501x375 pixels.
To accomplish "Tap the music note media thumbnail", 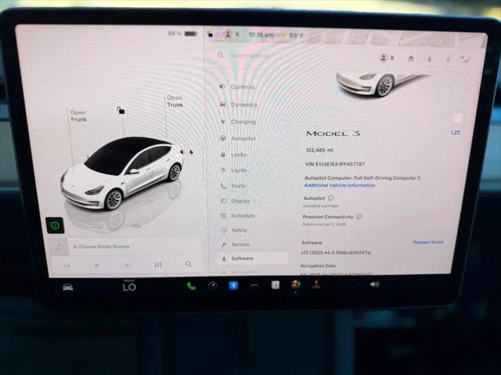I will (59, 247).
